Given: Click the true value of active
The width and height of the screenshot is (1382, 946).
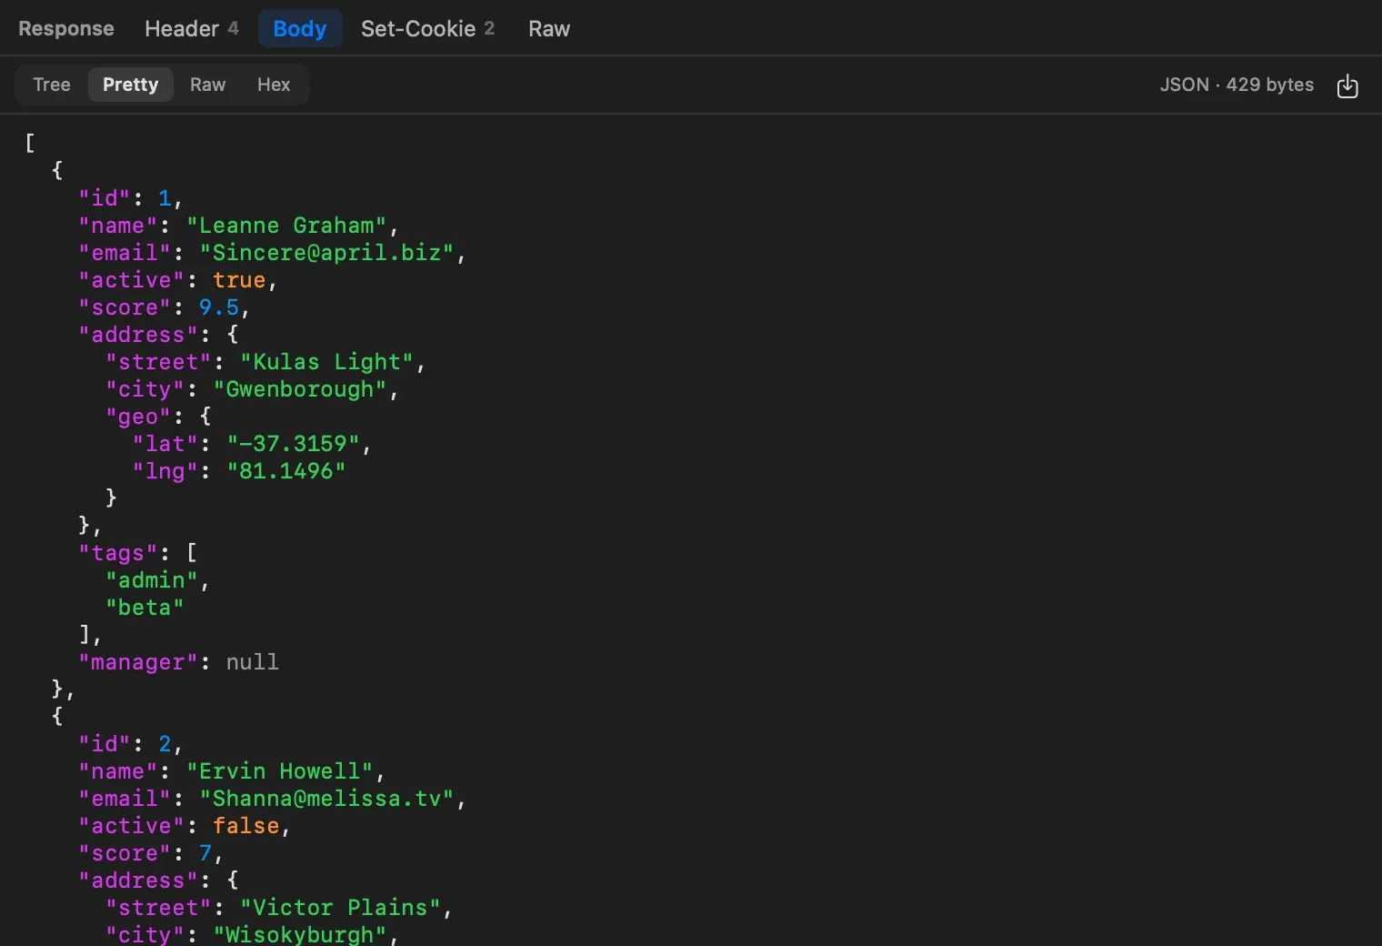Looking at the screenshot, I should coord(239,280).
